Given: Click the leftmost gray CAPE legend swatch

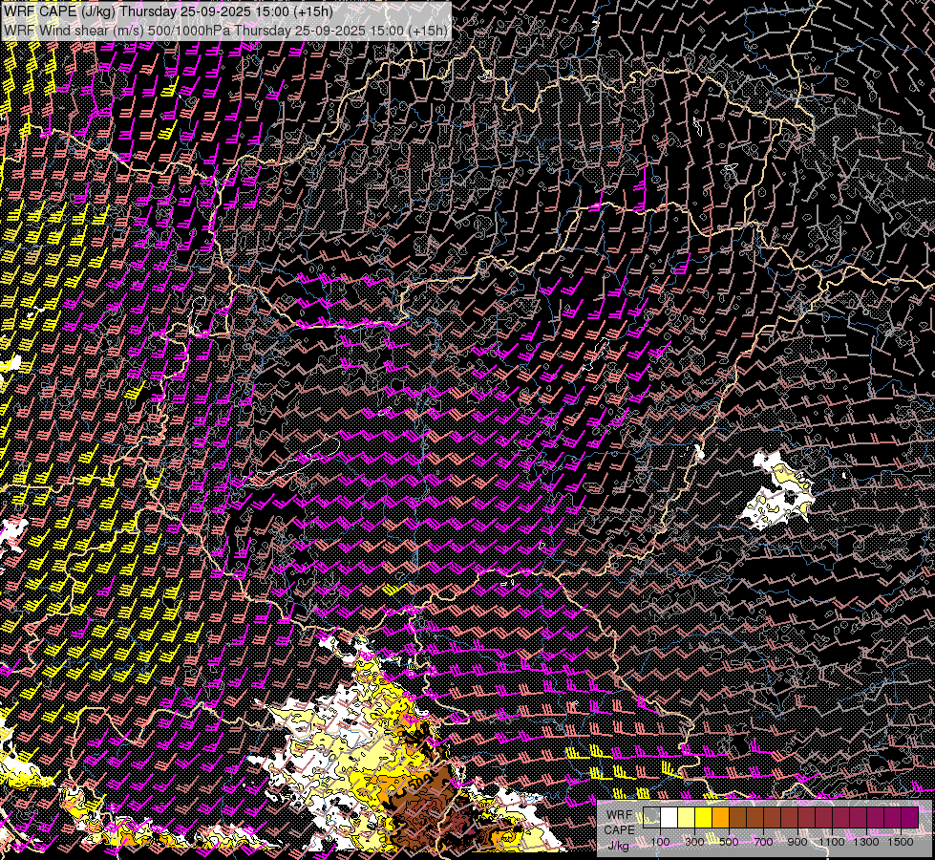Looking at the screenshot, I should pos(652,818).
